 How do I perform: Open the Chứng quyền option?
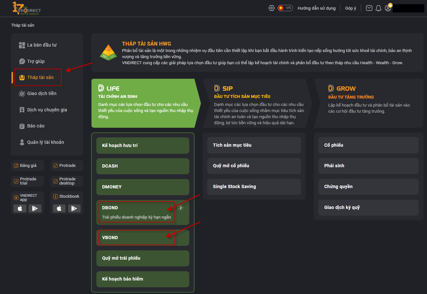(369, 187)
